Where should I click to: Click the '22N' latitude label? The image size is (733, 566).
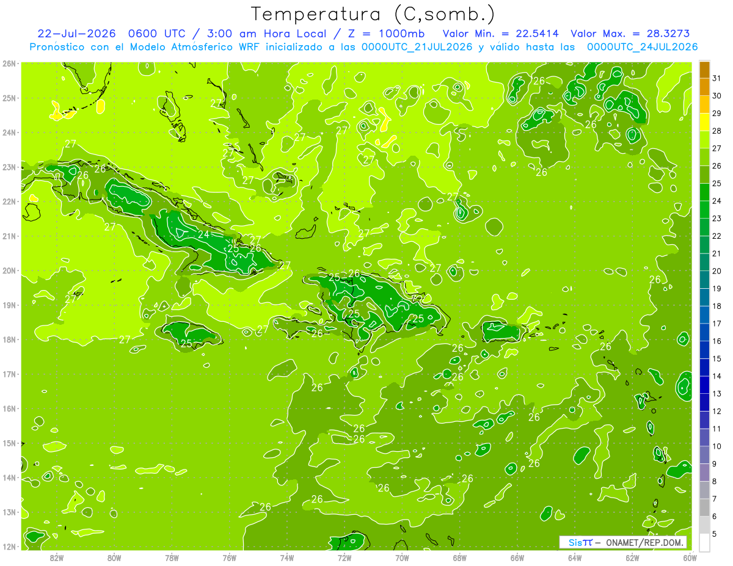[x=10, y=201]
